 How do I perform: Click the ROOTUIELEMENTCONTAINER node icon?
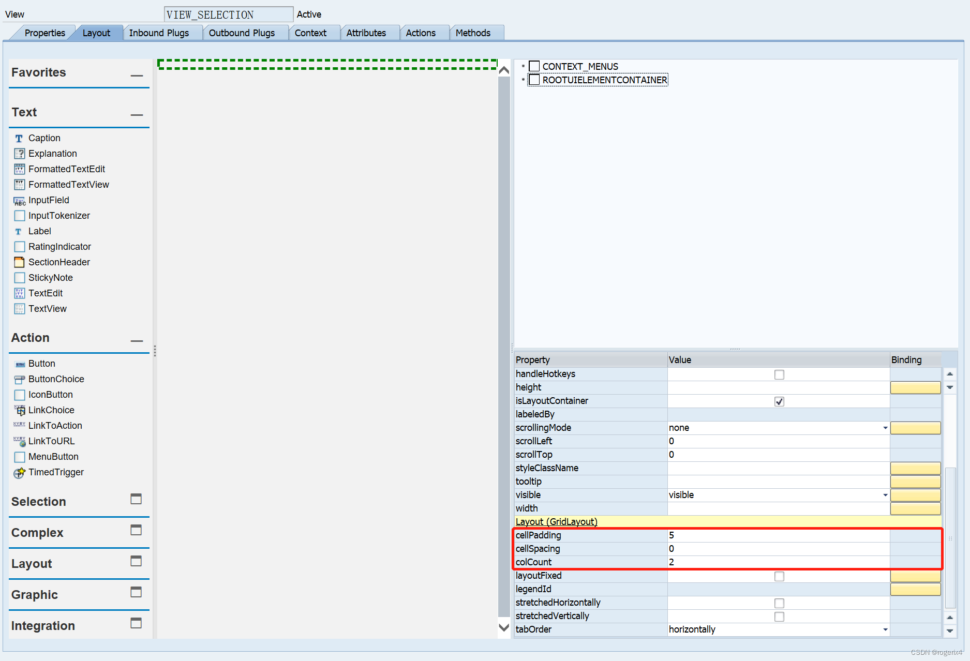tap(534, 80)
